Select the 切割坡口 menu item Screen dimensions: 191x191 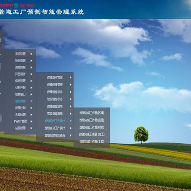tap(20, 94)
